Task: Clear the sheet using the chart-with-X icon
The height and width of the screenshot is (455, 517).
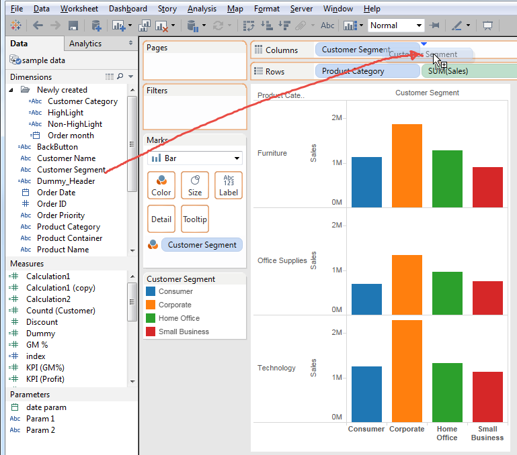Action: [x=161, y=26]
